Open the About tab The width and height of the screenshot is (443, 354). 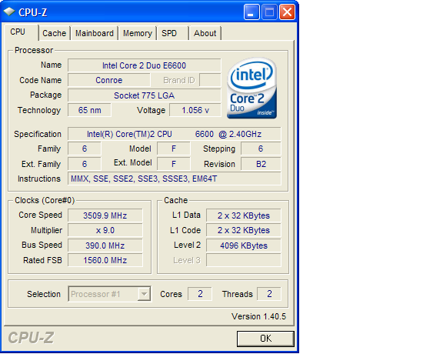coord(205,33)
